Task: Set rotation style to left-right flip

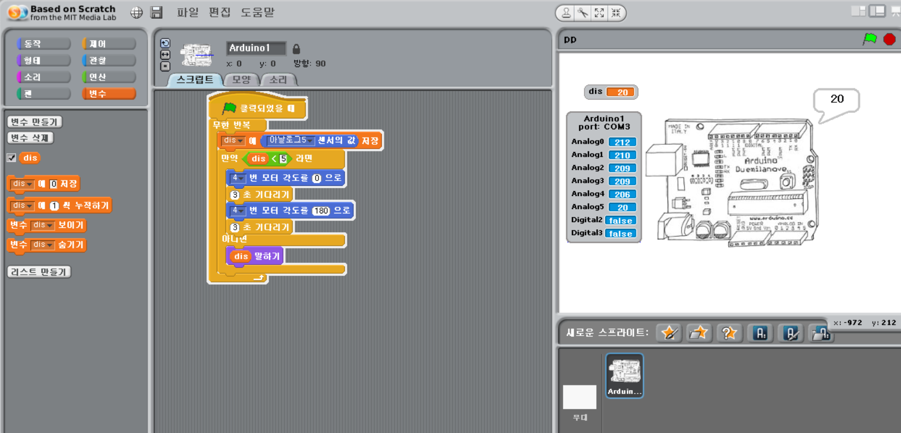Action: [x=165, y=55]
